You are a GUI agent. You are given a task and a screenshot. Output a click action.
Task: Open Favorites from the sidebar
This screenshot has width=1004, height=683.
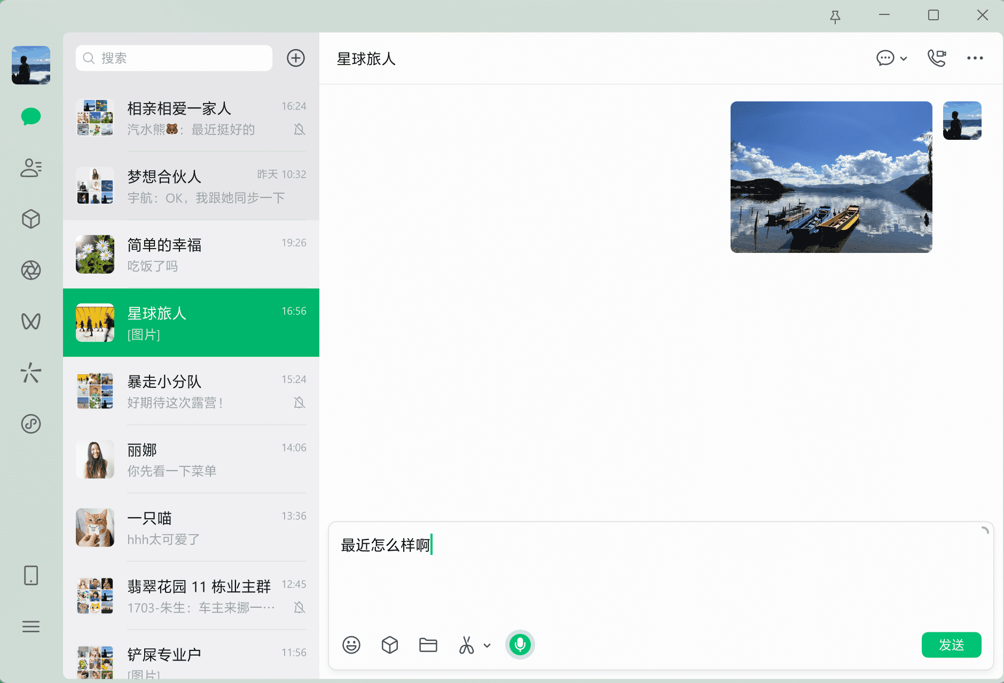tap(31, 219)
